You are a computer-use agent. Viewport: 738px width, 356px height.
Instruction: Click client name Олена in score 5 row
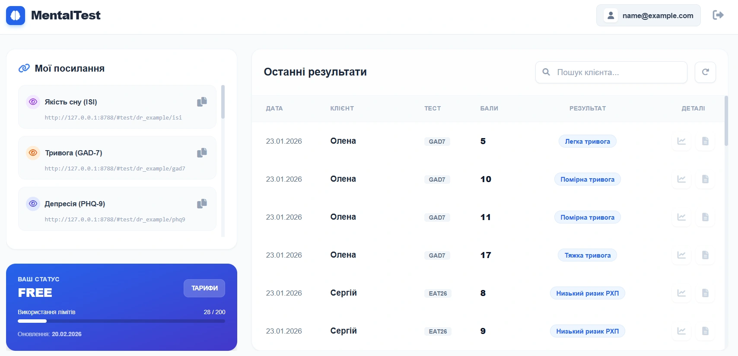(x=343, y=141)
